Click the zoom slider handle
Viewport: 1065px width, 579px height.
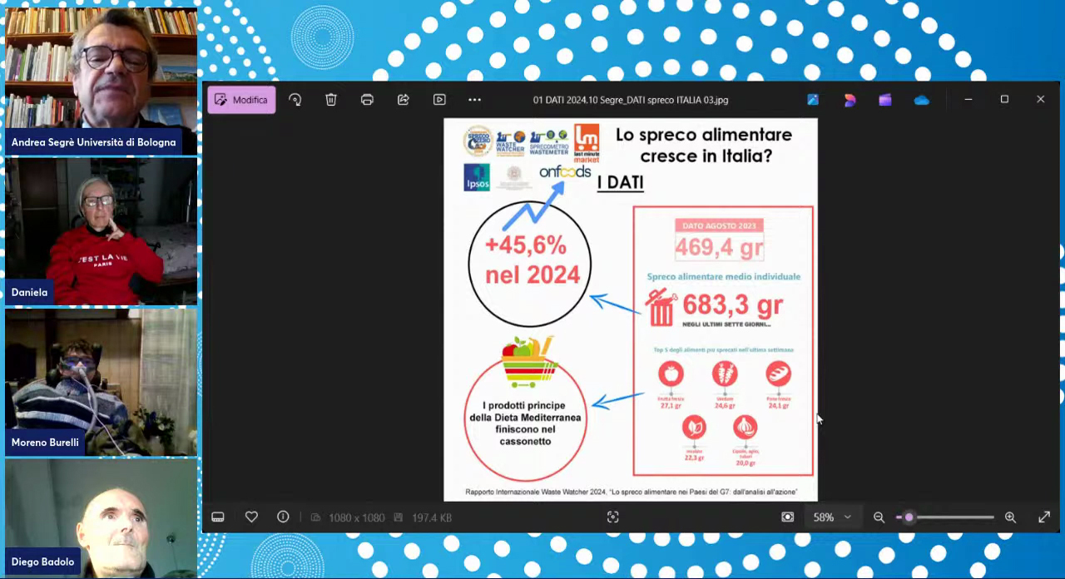(909, 517)
